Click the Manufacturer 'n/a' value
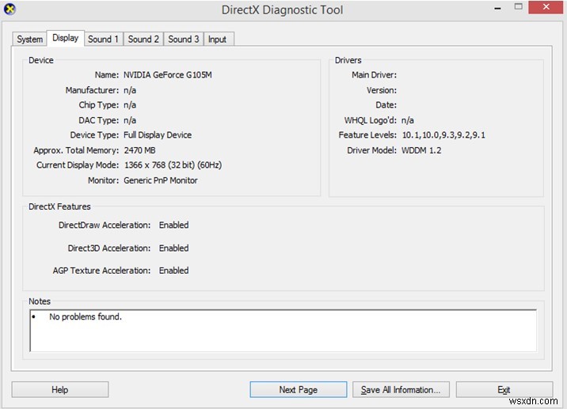This screenshot has height=409, width=567. click(130, 90)
